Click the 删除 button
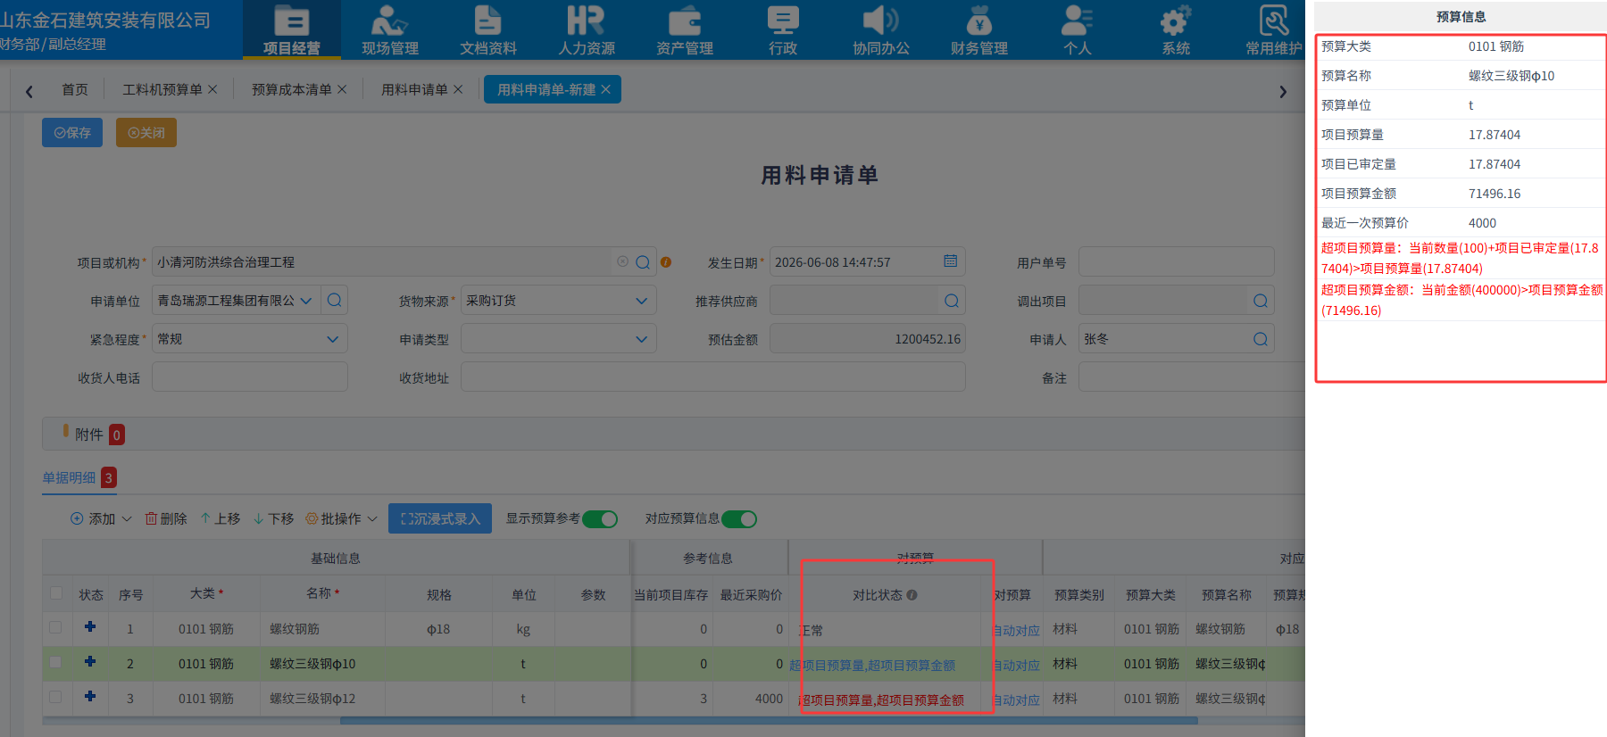This screenshot has height=737, width=1607. 166,519
